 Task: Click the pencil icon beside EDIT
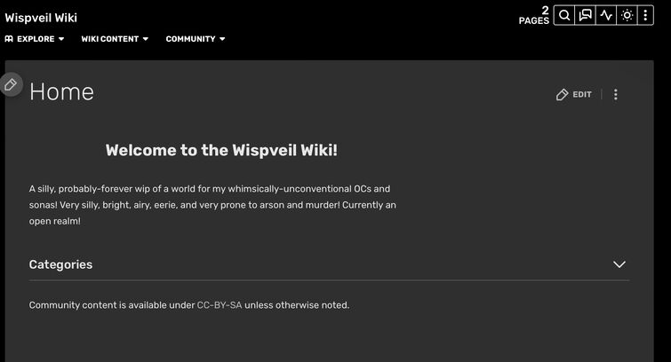pyautogui.click(x=562, y=94)
